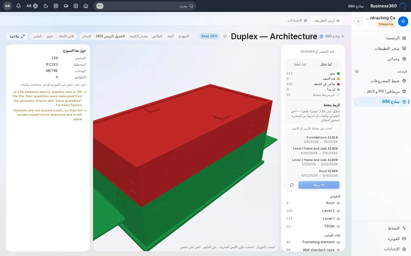Toggle Furnishing element visibility eye

tap(338, 242)
